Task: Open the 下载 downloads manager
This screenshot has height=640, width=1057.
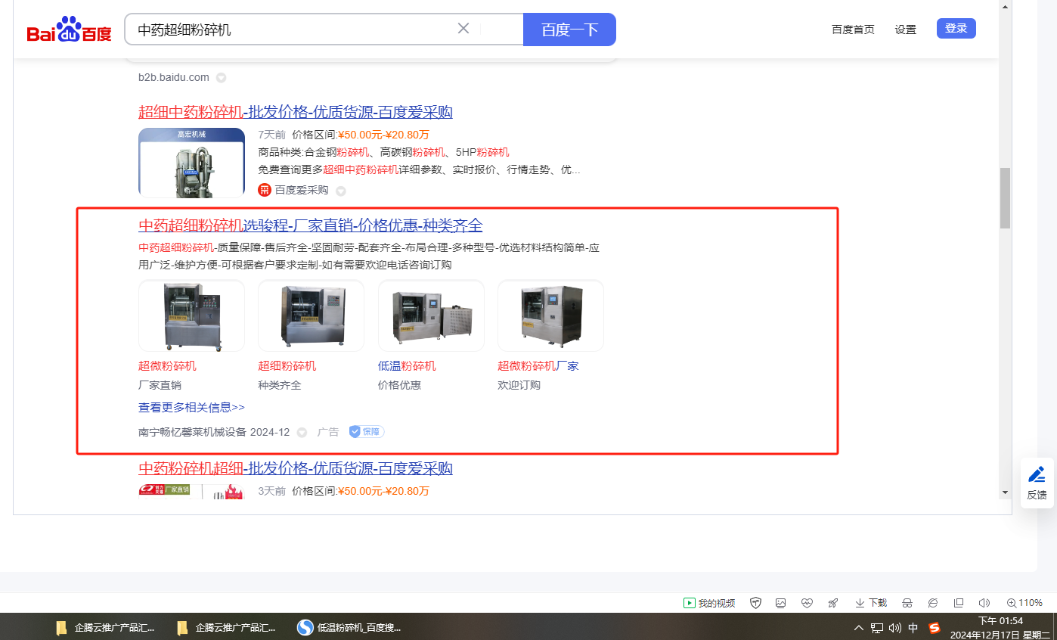Action: (x=871, y=603)
